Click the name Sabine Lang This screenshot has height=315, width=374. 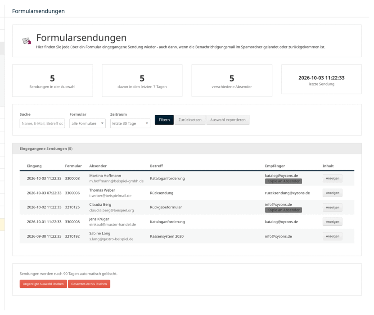[x=100, y=234]
